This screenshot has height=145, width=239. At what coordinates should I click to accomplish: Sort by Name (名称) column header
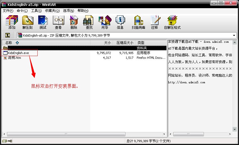coord(46,43)
